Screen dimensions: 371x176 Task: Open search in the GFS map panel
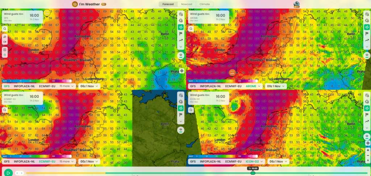(5, 29)
